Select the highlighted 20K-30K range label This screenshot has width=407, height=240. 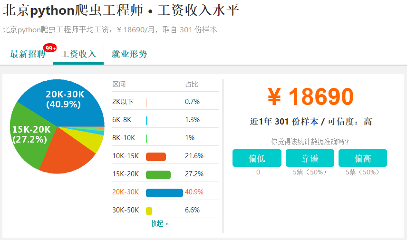click(126, 192)
